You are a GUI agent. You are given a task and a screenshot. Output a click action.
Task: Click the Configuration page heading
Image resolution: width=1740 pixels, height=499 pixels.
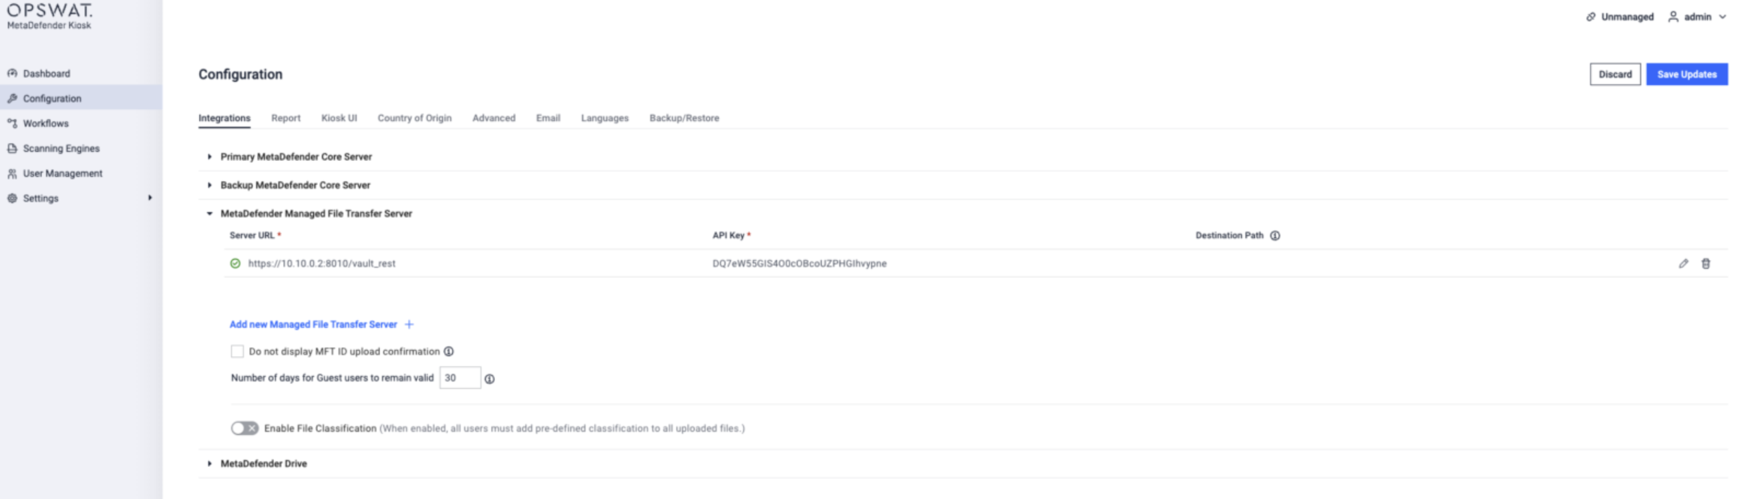240,74
